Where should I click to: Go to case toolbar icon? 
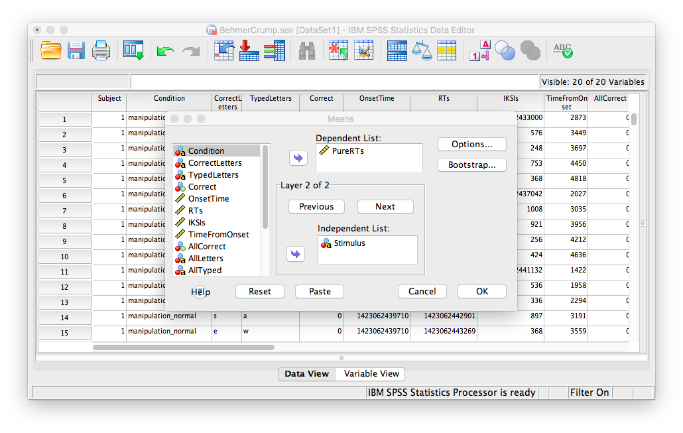[x=224, y=50]
